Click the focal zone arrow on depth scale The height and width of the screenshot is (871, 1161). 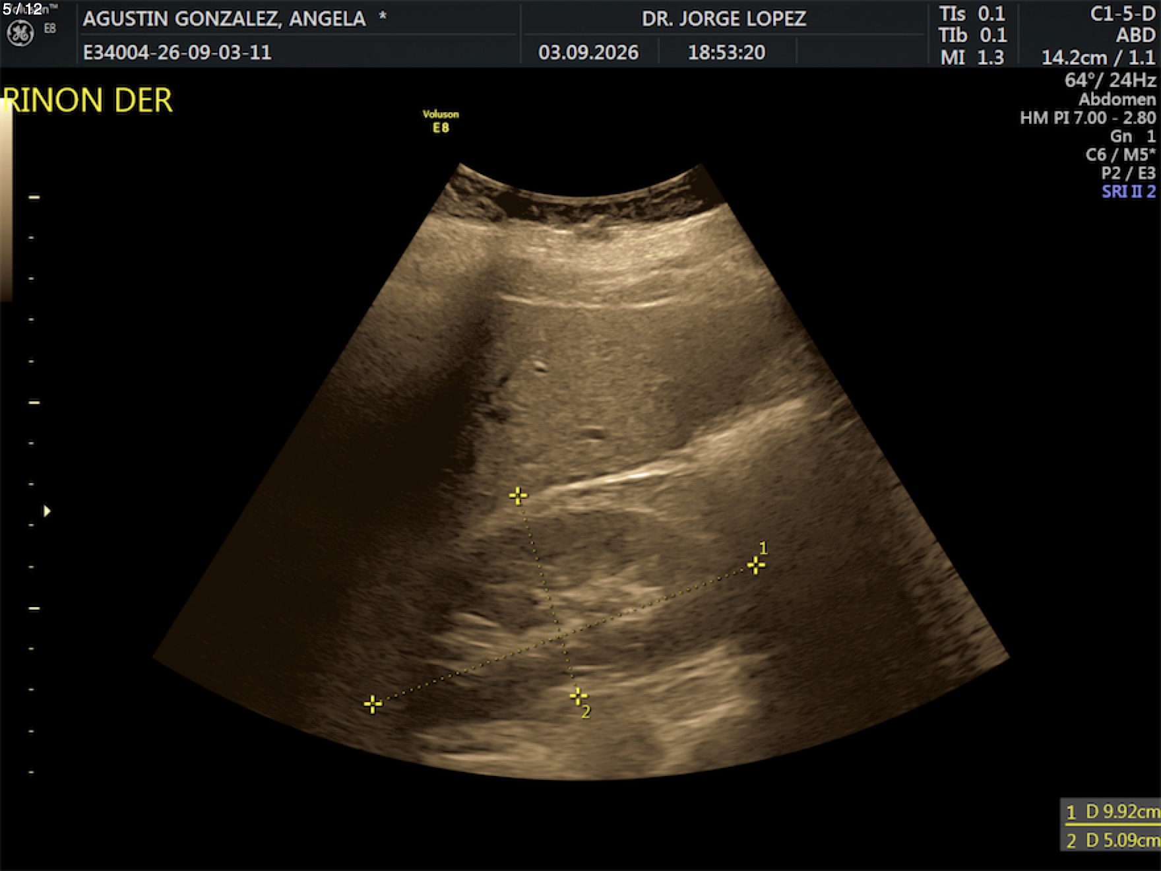[47, 511]
